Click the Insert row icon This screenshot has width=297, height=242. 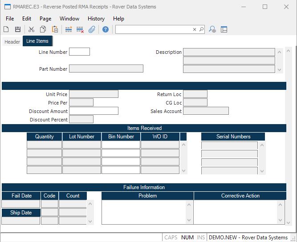pyautogui.click(x=69, y=29)
